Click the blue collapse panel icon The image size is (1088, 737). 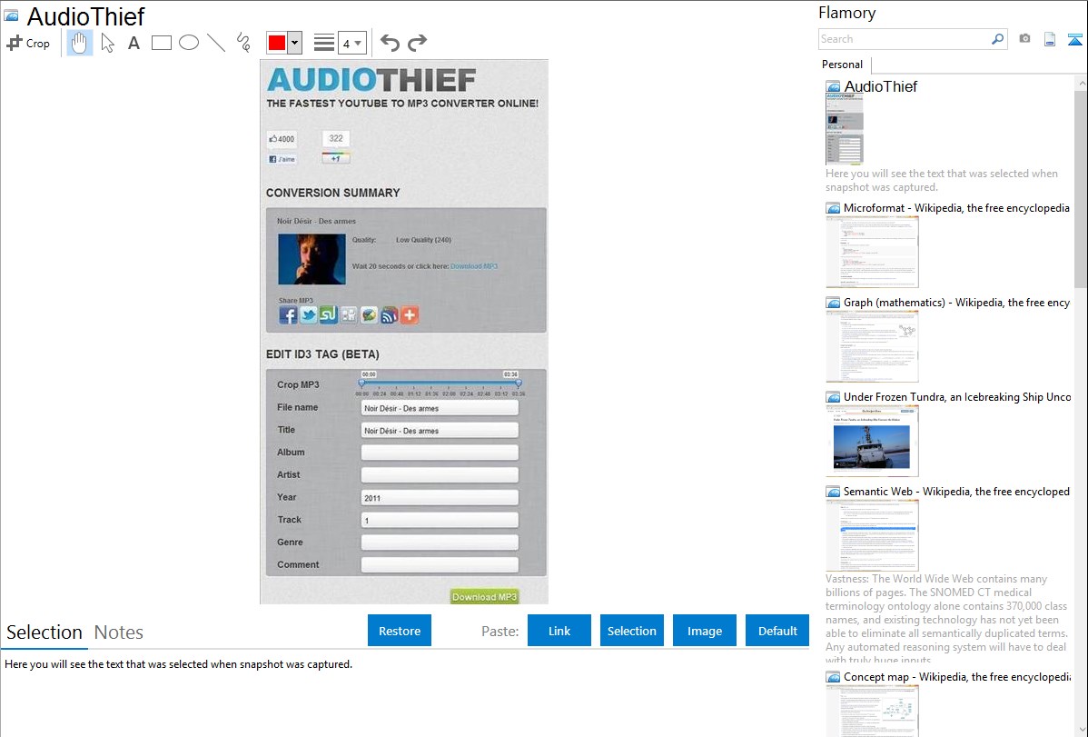1074,39
